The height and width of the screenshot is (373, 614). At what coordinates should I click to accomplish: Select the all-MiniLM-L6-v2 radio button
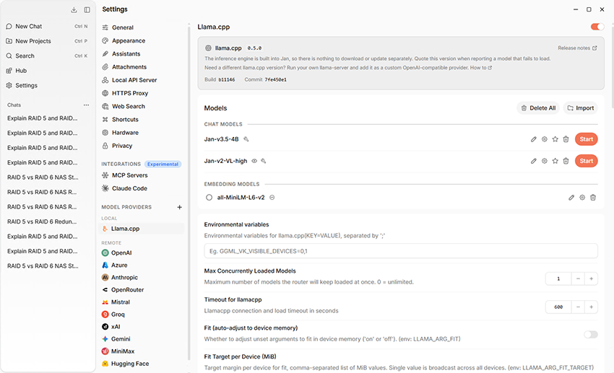[209, 198]
